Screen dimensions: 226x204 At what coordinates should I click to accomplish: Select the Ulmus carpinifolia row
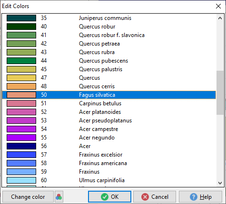tap(109, 180)
